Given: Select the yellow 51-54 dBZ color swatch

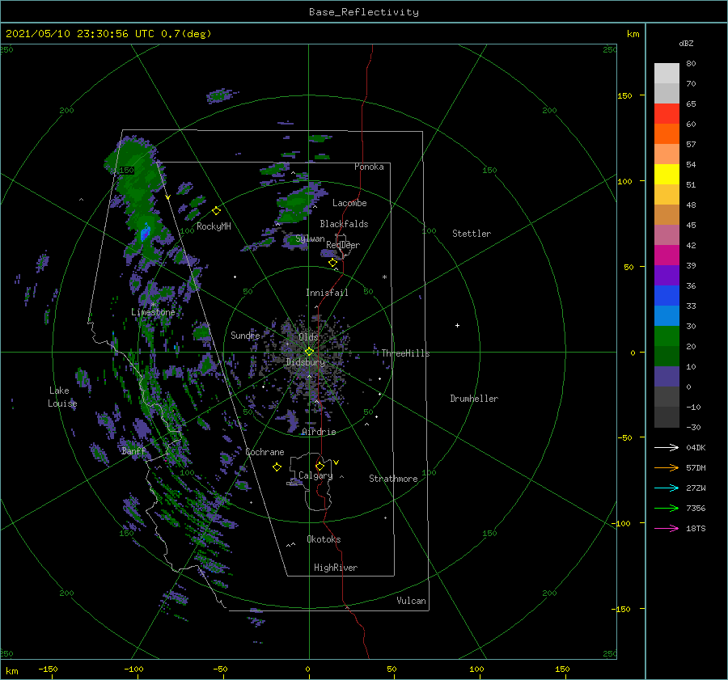Looking at the screenshot, I should (x=667, y=175).
